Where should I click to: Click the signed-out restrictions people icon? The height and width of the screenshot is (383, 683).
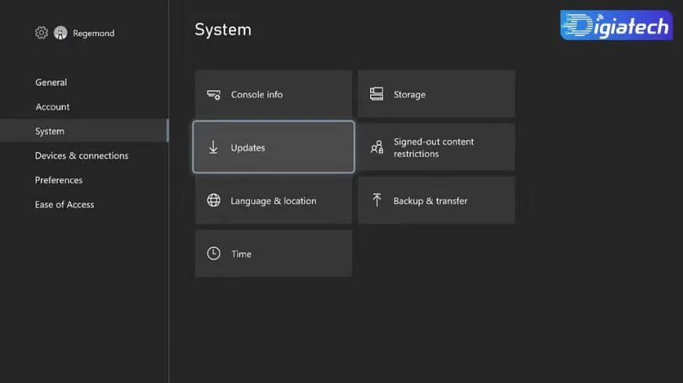click(x=376, y=148)
